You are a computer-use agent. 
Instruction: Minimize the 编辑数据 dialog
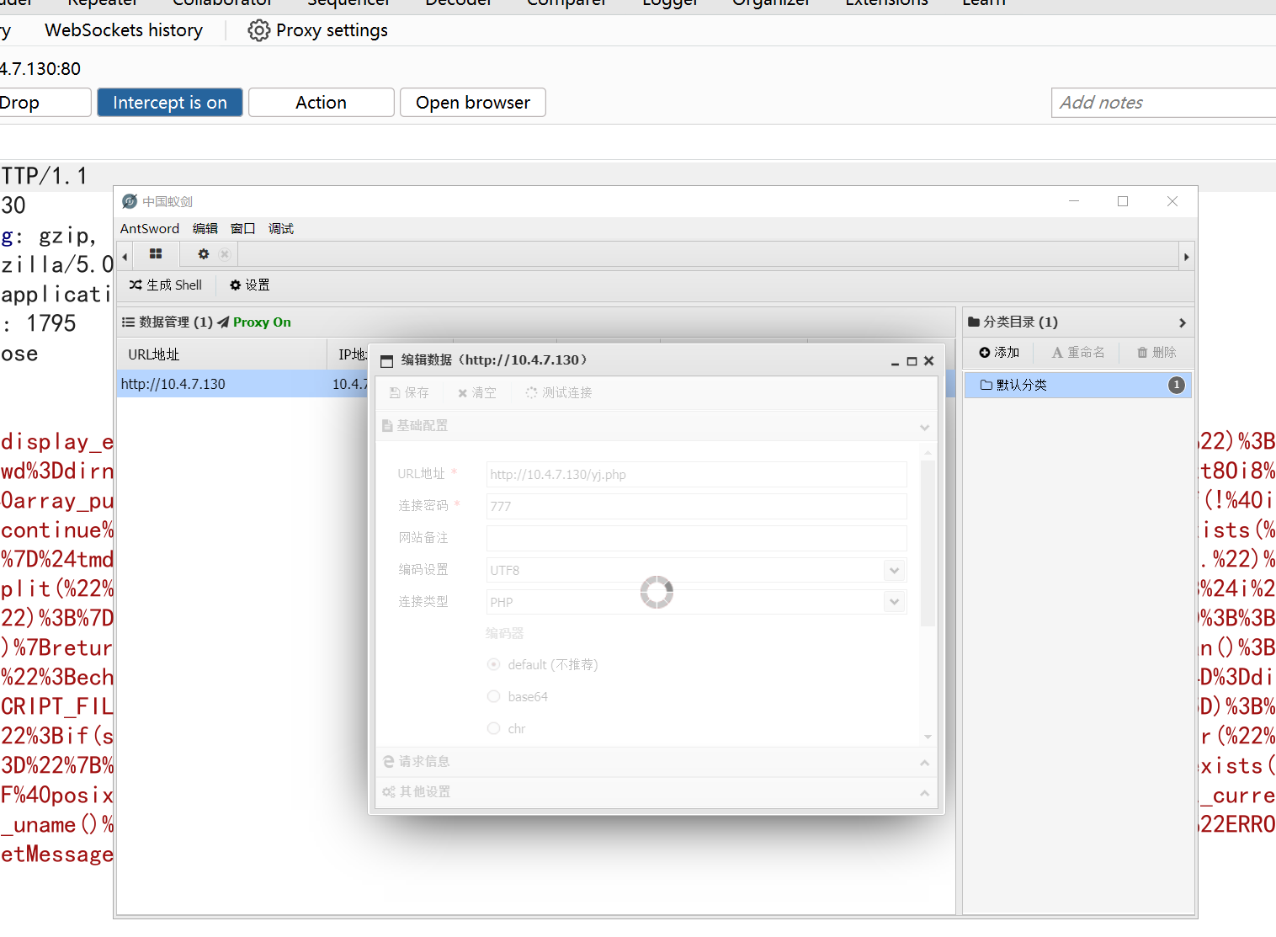pos(895,362)
